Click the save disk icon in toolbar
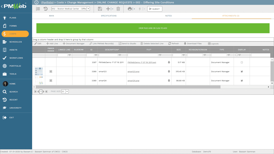Viewport: 274px width, 154px height. pyautogui.click(x=100, y=9)
